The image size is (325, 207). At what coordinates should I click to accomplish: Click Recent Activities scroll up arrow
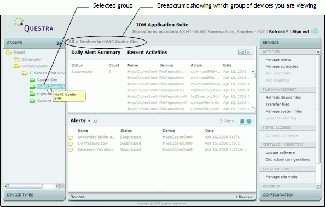click(x=253, y=72)
